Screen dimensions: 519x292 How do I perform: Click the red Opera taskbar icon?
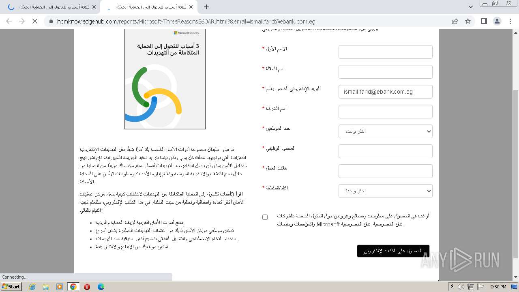click(x=87, y=287)
